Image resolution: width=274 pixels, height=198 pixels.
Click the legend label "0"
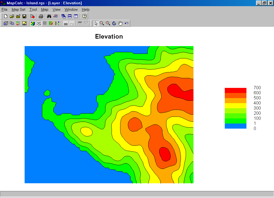(255, 128)
